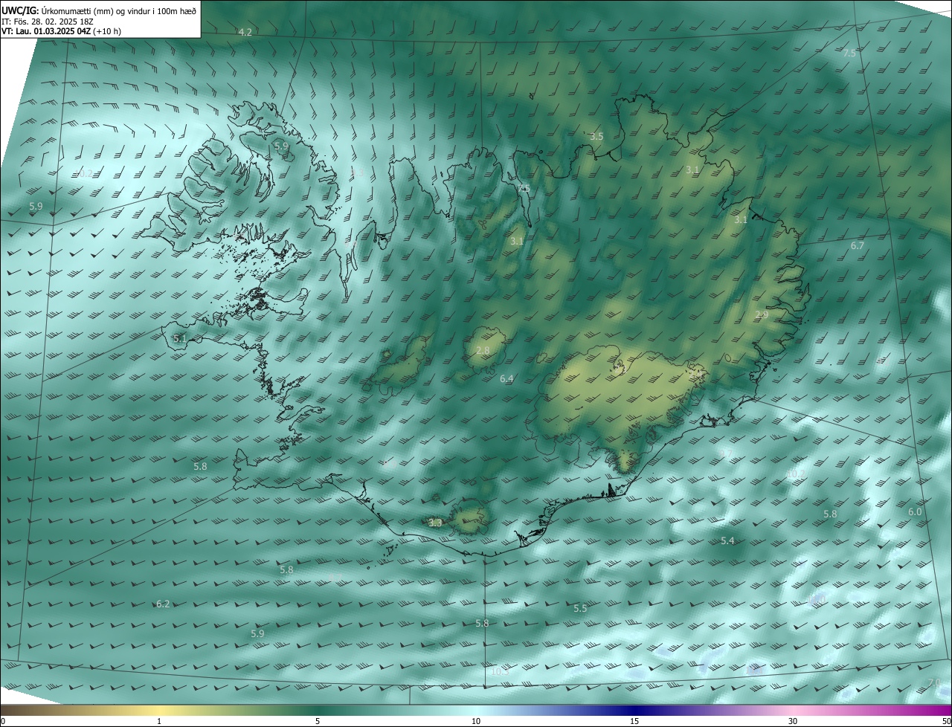Click the 50 tick on the color scale
952x727 pixels.
(946, 721)
